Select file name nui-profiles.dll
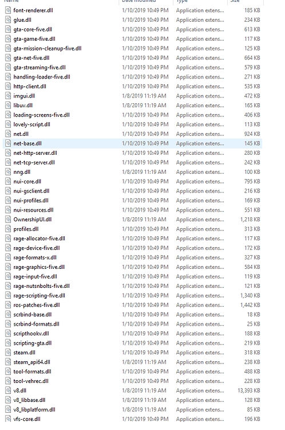Screen dimensions: 285x430 click(x=31, y=201)
